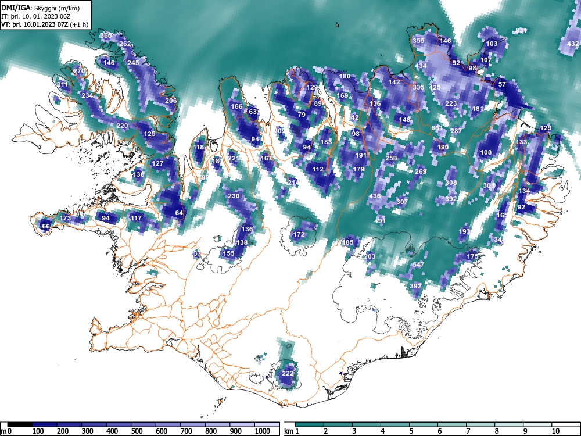Click the visibility value '436'
The image size is (581, 436).
coord(375,196)
